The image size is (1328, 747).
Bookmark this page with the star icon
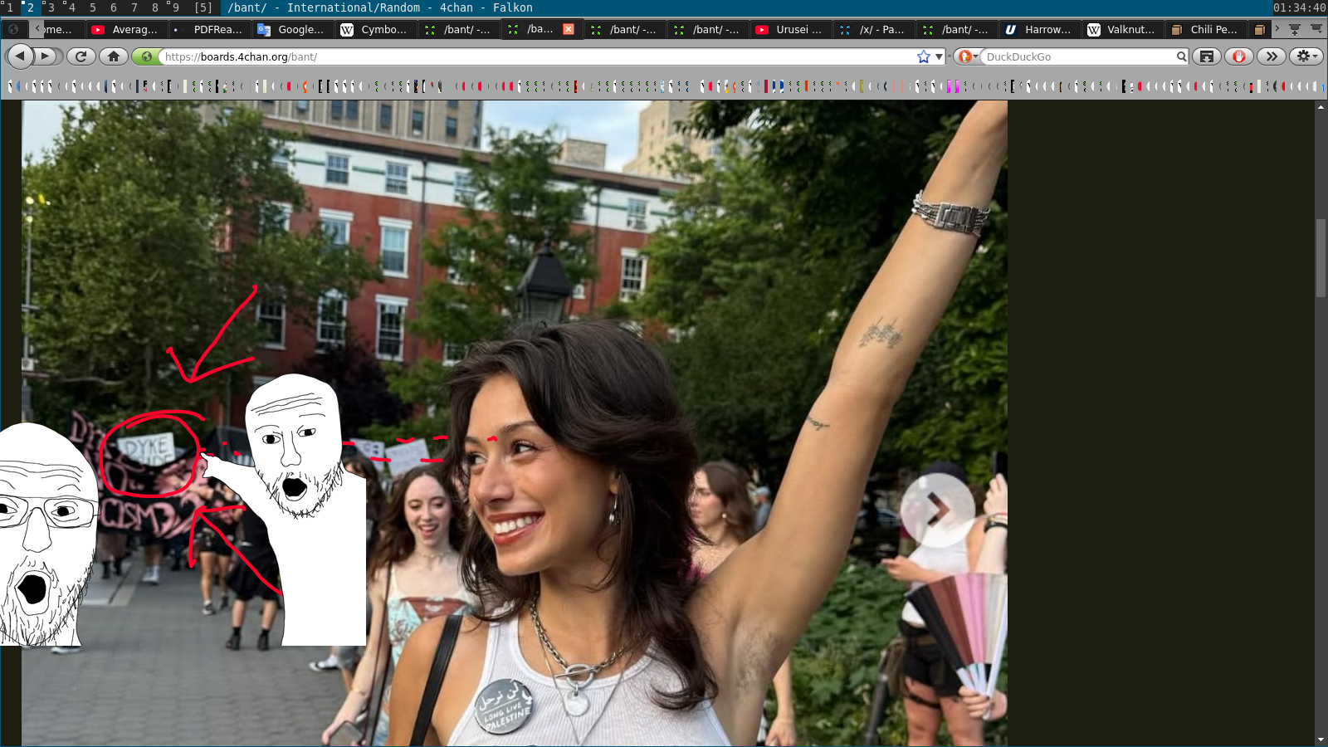pos(923,56)
